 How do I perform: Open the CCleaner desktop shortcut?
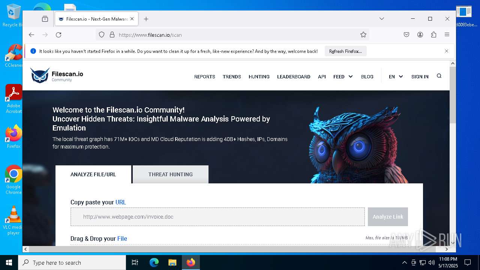[x=13, y=55]
